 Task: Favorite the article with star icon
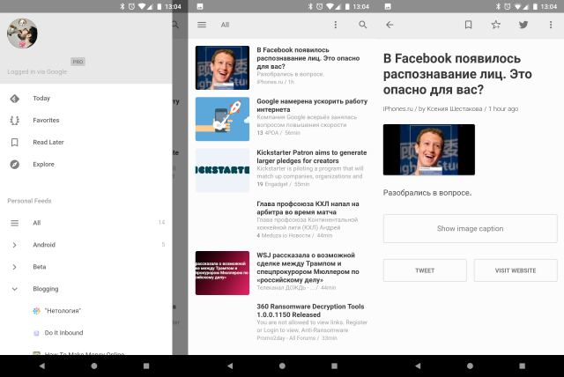496,25
